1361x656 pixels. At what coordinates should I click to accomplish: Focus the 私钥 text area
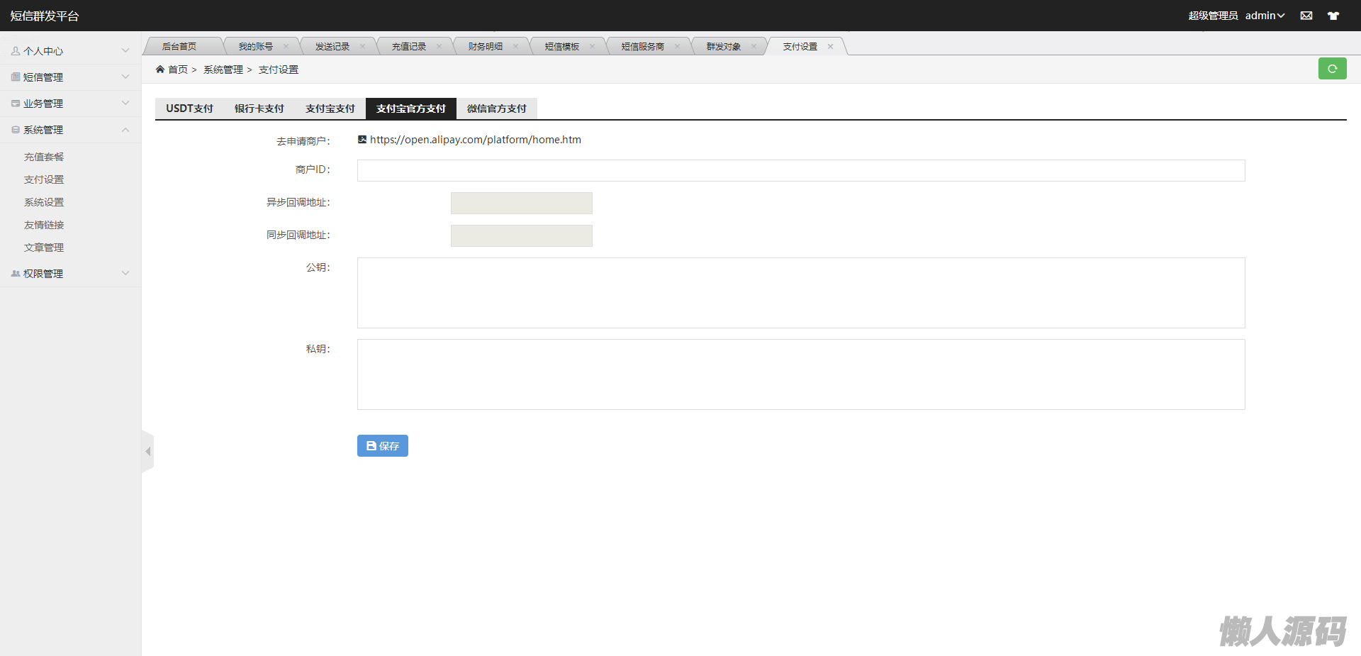pyautogui.click(x=801, y=374)
